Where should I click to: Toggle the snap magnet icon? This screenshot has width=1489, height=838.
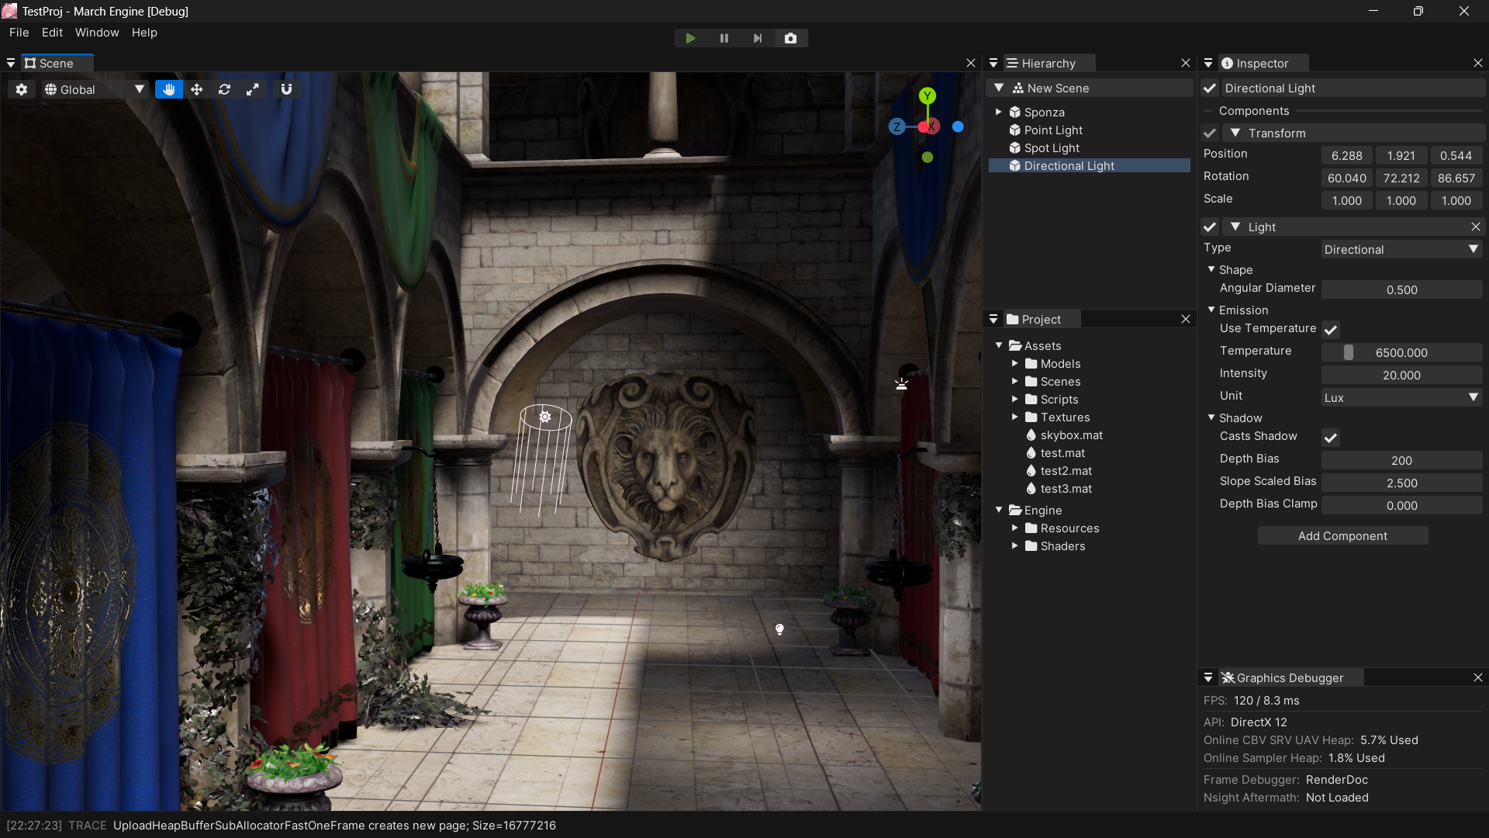point(286,89)
